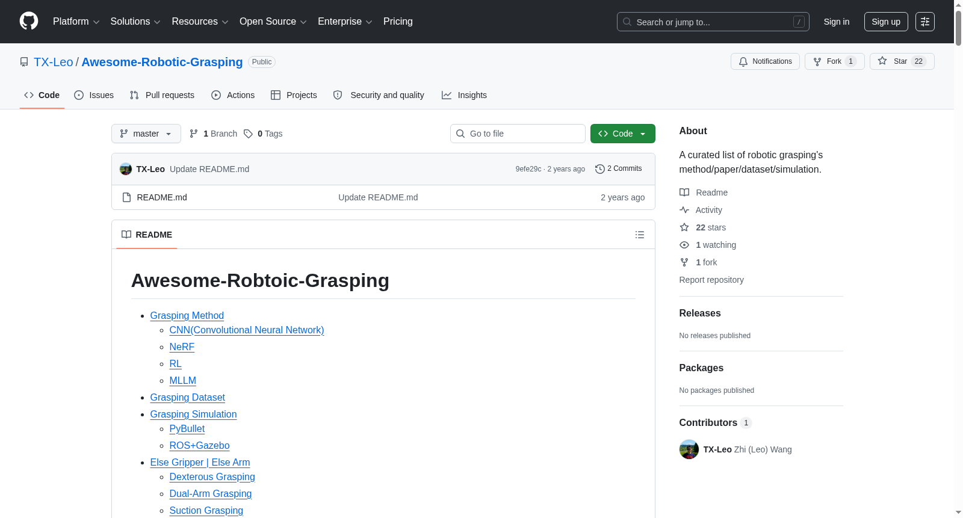The image size is (963, 518).
Task: Jump to Dual-Arm Grasping section
Action: point(211,493)
